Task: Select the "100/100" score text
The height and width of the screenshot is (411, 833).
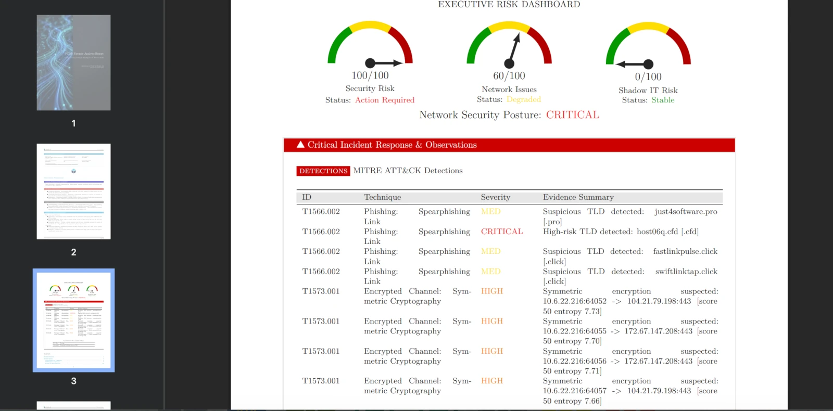Action: [x=370, y=75]
